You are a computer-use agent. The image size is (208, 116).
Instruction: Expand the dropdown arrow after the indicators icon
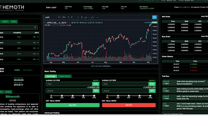click(89, 17)
